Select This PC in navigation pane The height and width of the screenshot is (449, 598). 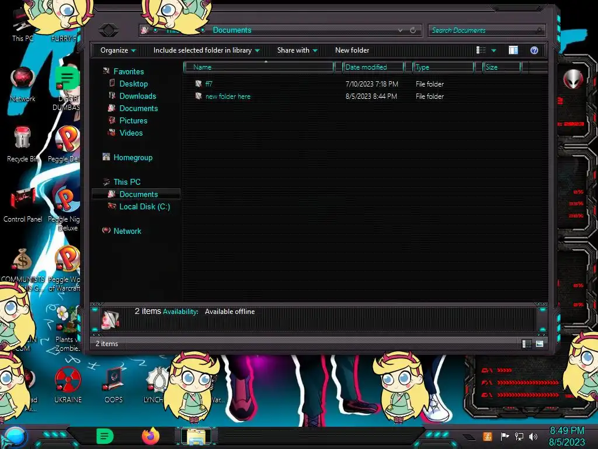click(x=127, y=182)
